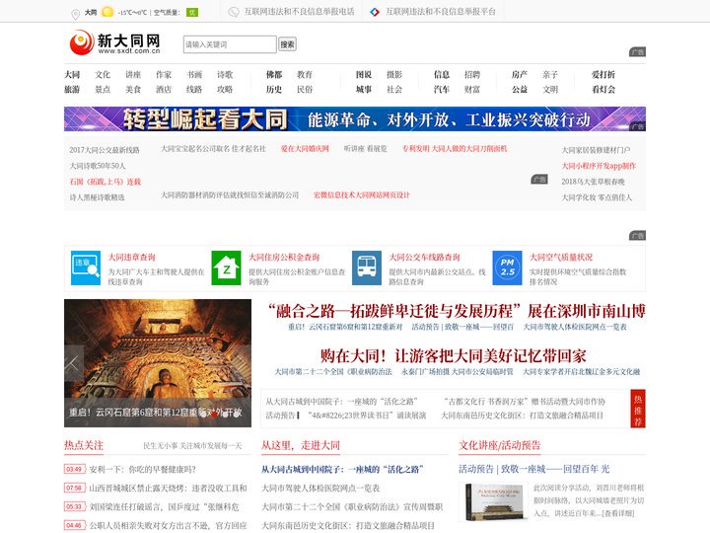This screenshot has width=710, height=533.
Task: Open the 汽车 navigation item
Action: coord(442,90)
